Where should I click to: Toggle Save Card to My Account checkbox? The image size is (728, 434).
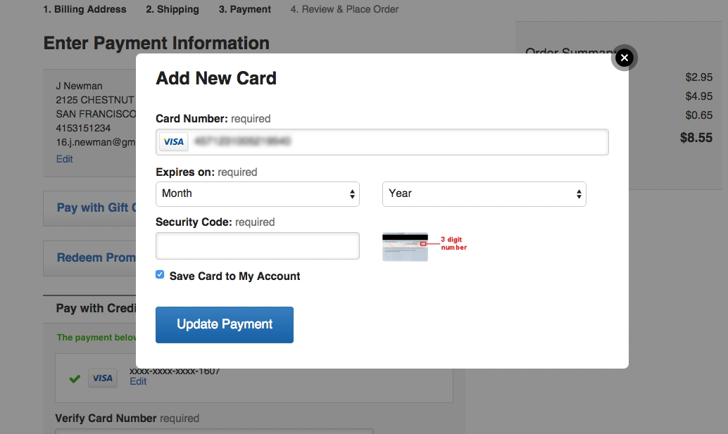click(x=160, y=275)
